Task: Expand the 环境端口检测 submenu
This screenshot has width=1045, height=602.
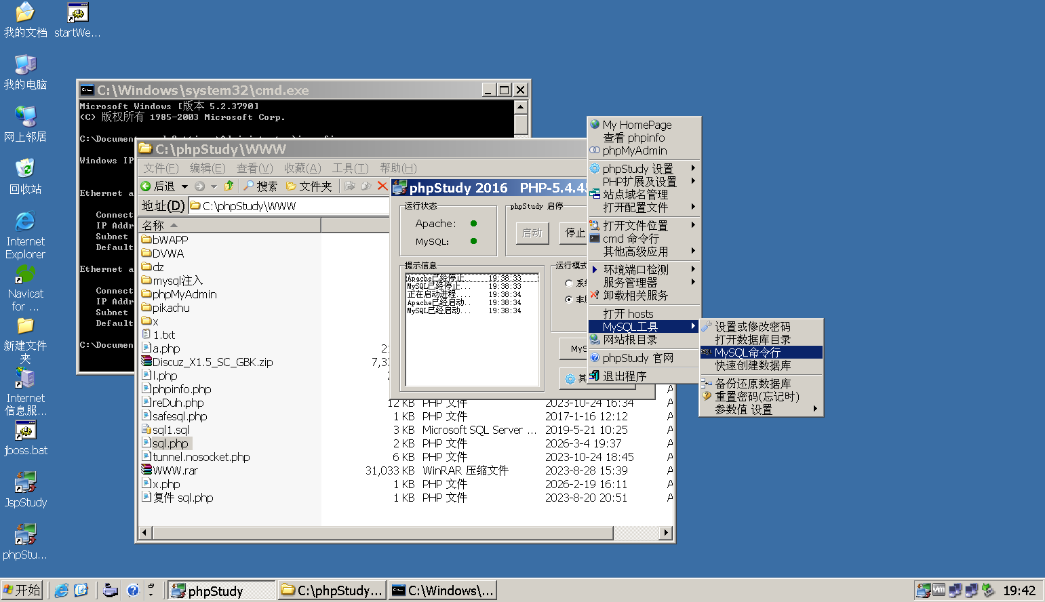Action: click(644, 270)
